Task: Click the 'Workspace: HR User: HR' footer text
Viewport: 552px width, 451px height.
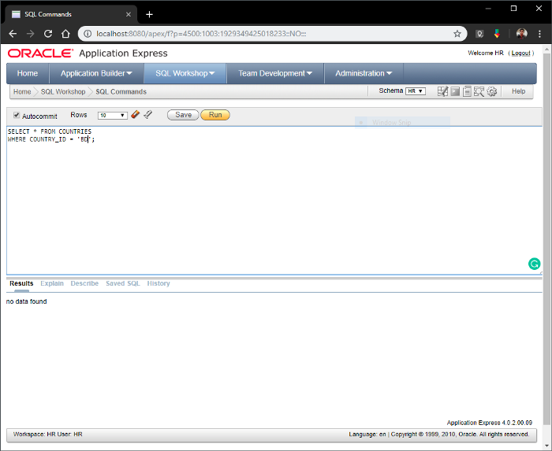Action: 48,434
